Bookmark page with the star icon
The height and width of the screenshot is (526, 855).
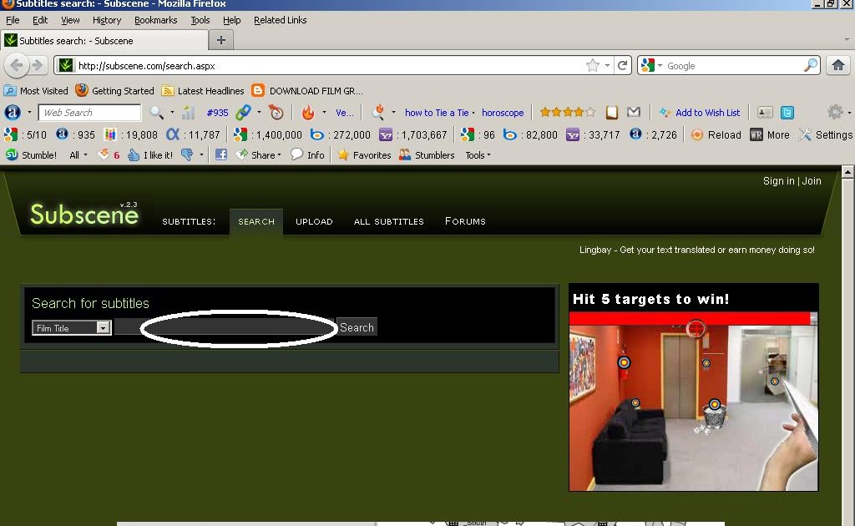coord(593,65)
